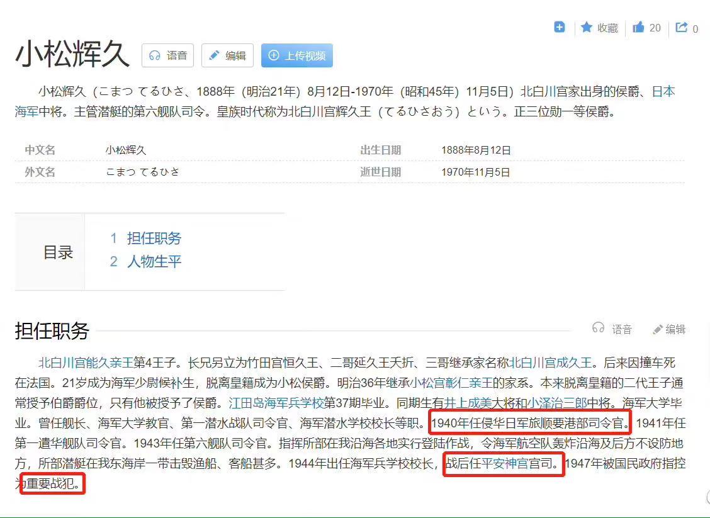Screen dimensions: 710x518
Task: Click the edit pencil icon for 担任职务 section
Action: point(658,328)
